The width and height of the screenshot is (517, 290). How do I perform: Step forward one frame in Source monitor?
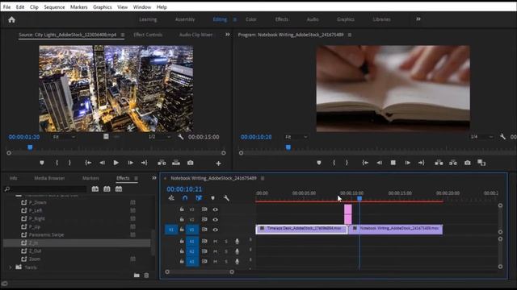coord(131,163)
